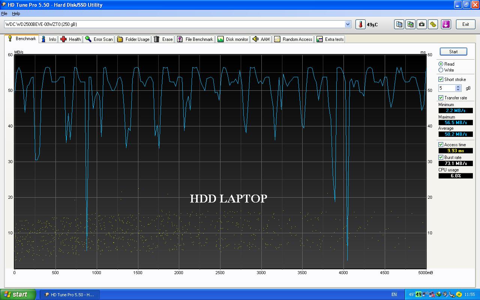Click the green 49 tray temperature icon
480x300 pixels.
[418, 294]
